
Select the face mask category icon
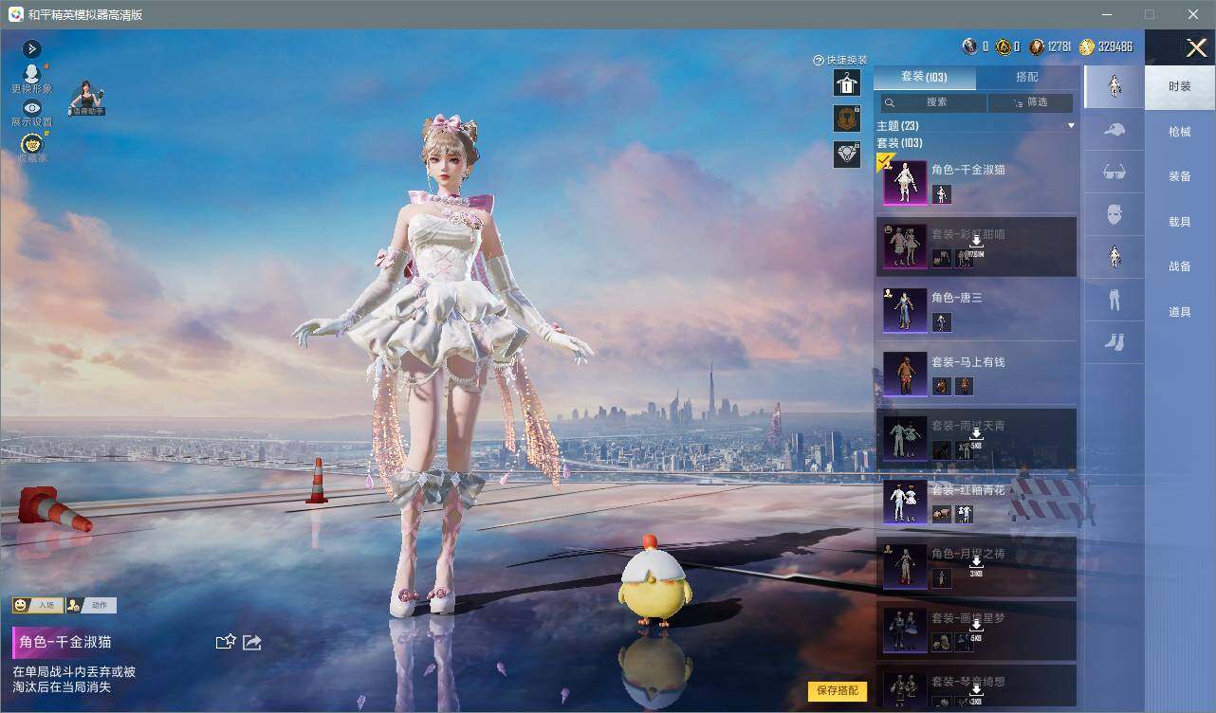[x=1115, y=215]
